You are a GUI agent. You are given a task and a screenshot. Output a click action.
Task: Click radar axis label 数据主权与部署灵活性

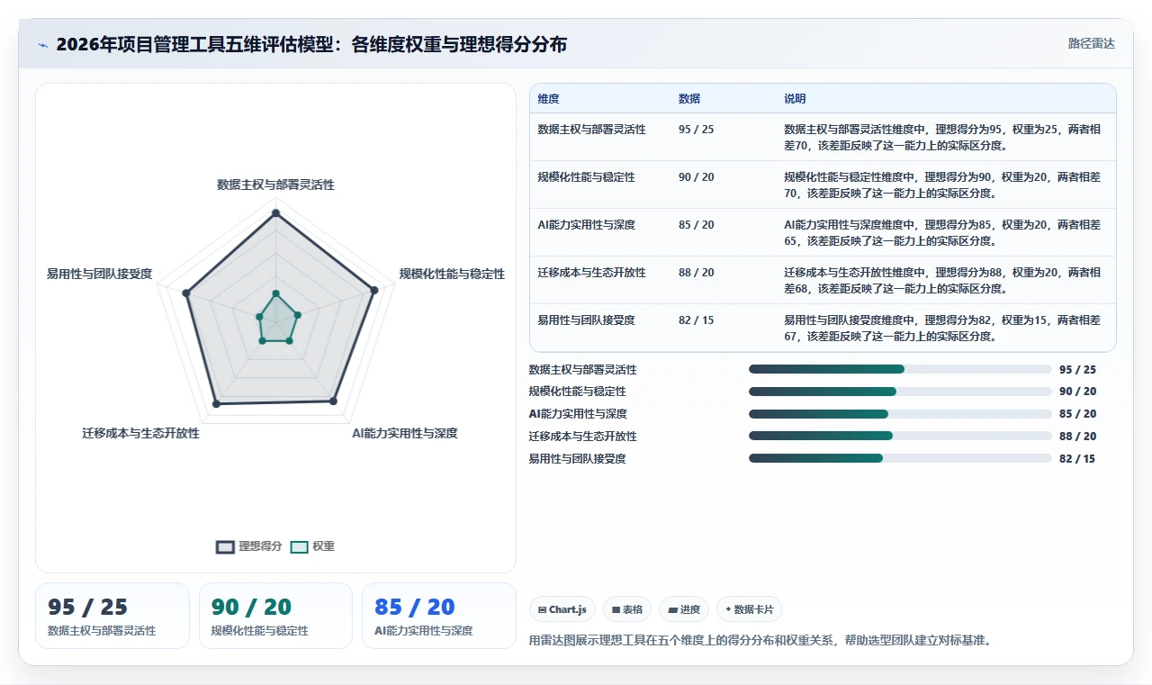click(x=275, y=185)
